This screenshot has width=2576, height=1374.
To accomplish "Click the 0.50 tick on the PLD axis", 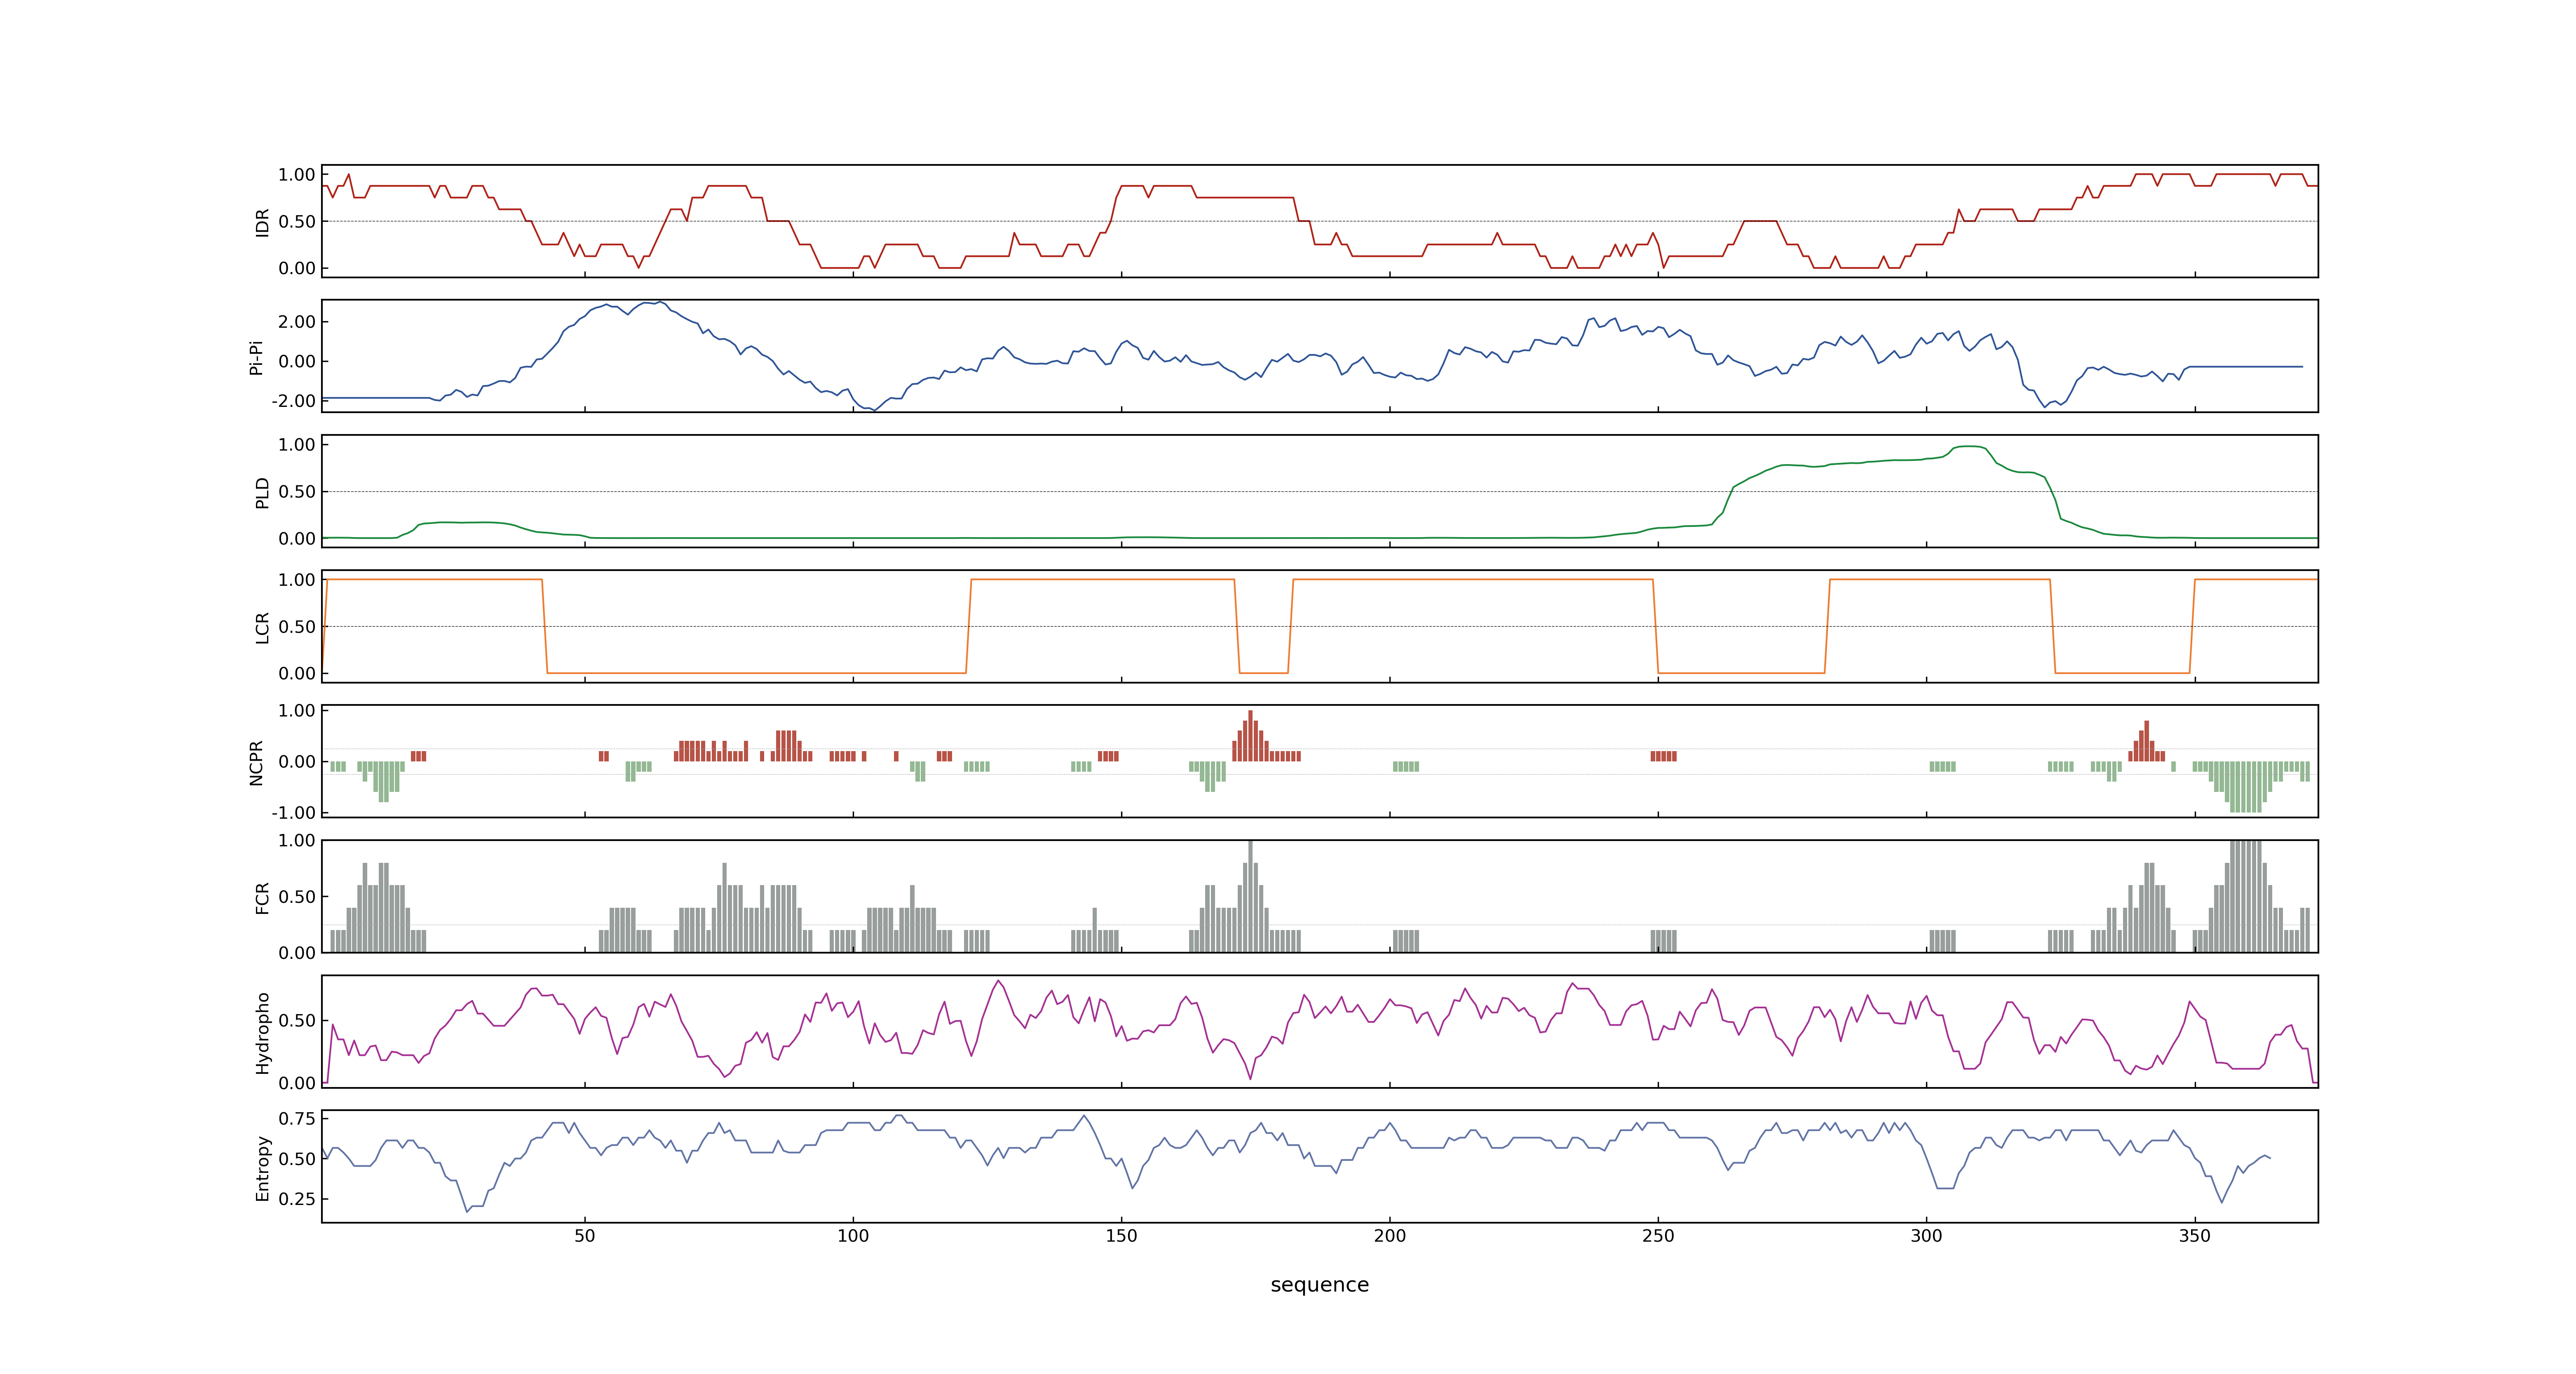I will click(x=297, y=492).
